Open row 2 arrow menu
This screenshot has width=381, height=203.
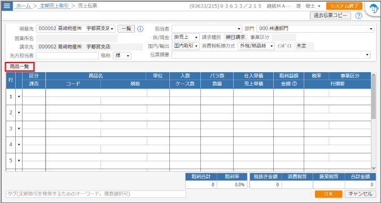[x=19, y=113]
